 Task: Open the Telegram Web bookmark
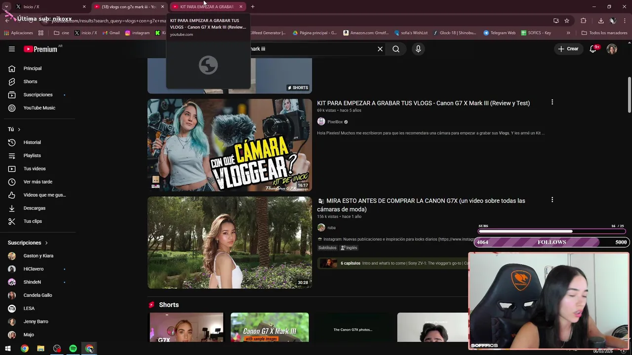pos(499,33)
